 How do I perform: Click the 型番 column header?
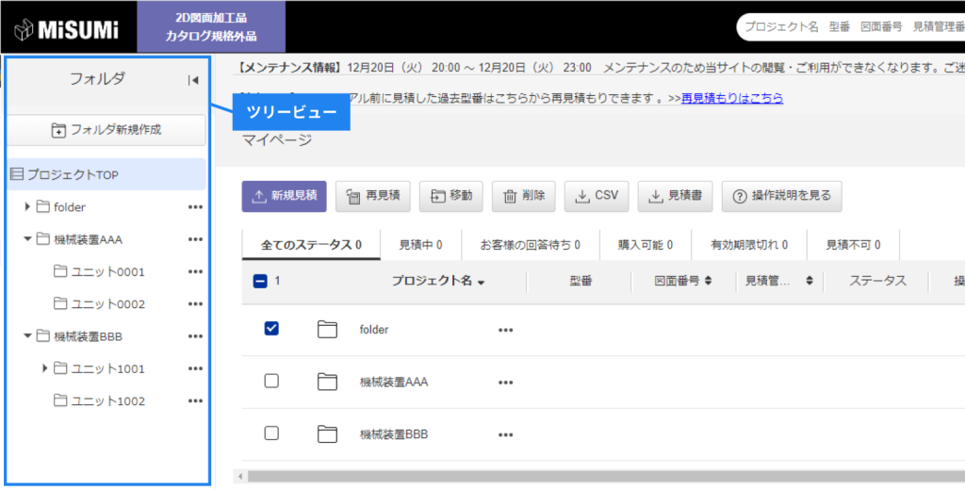580,281
